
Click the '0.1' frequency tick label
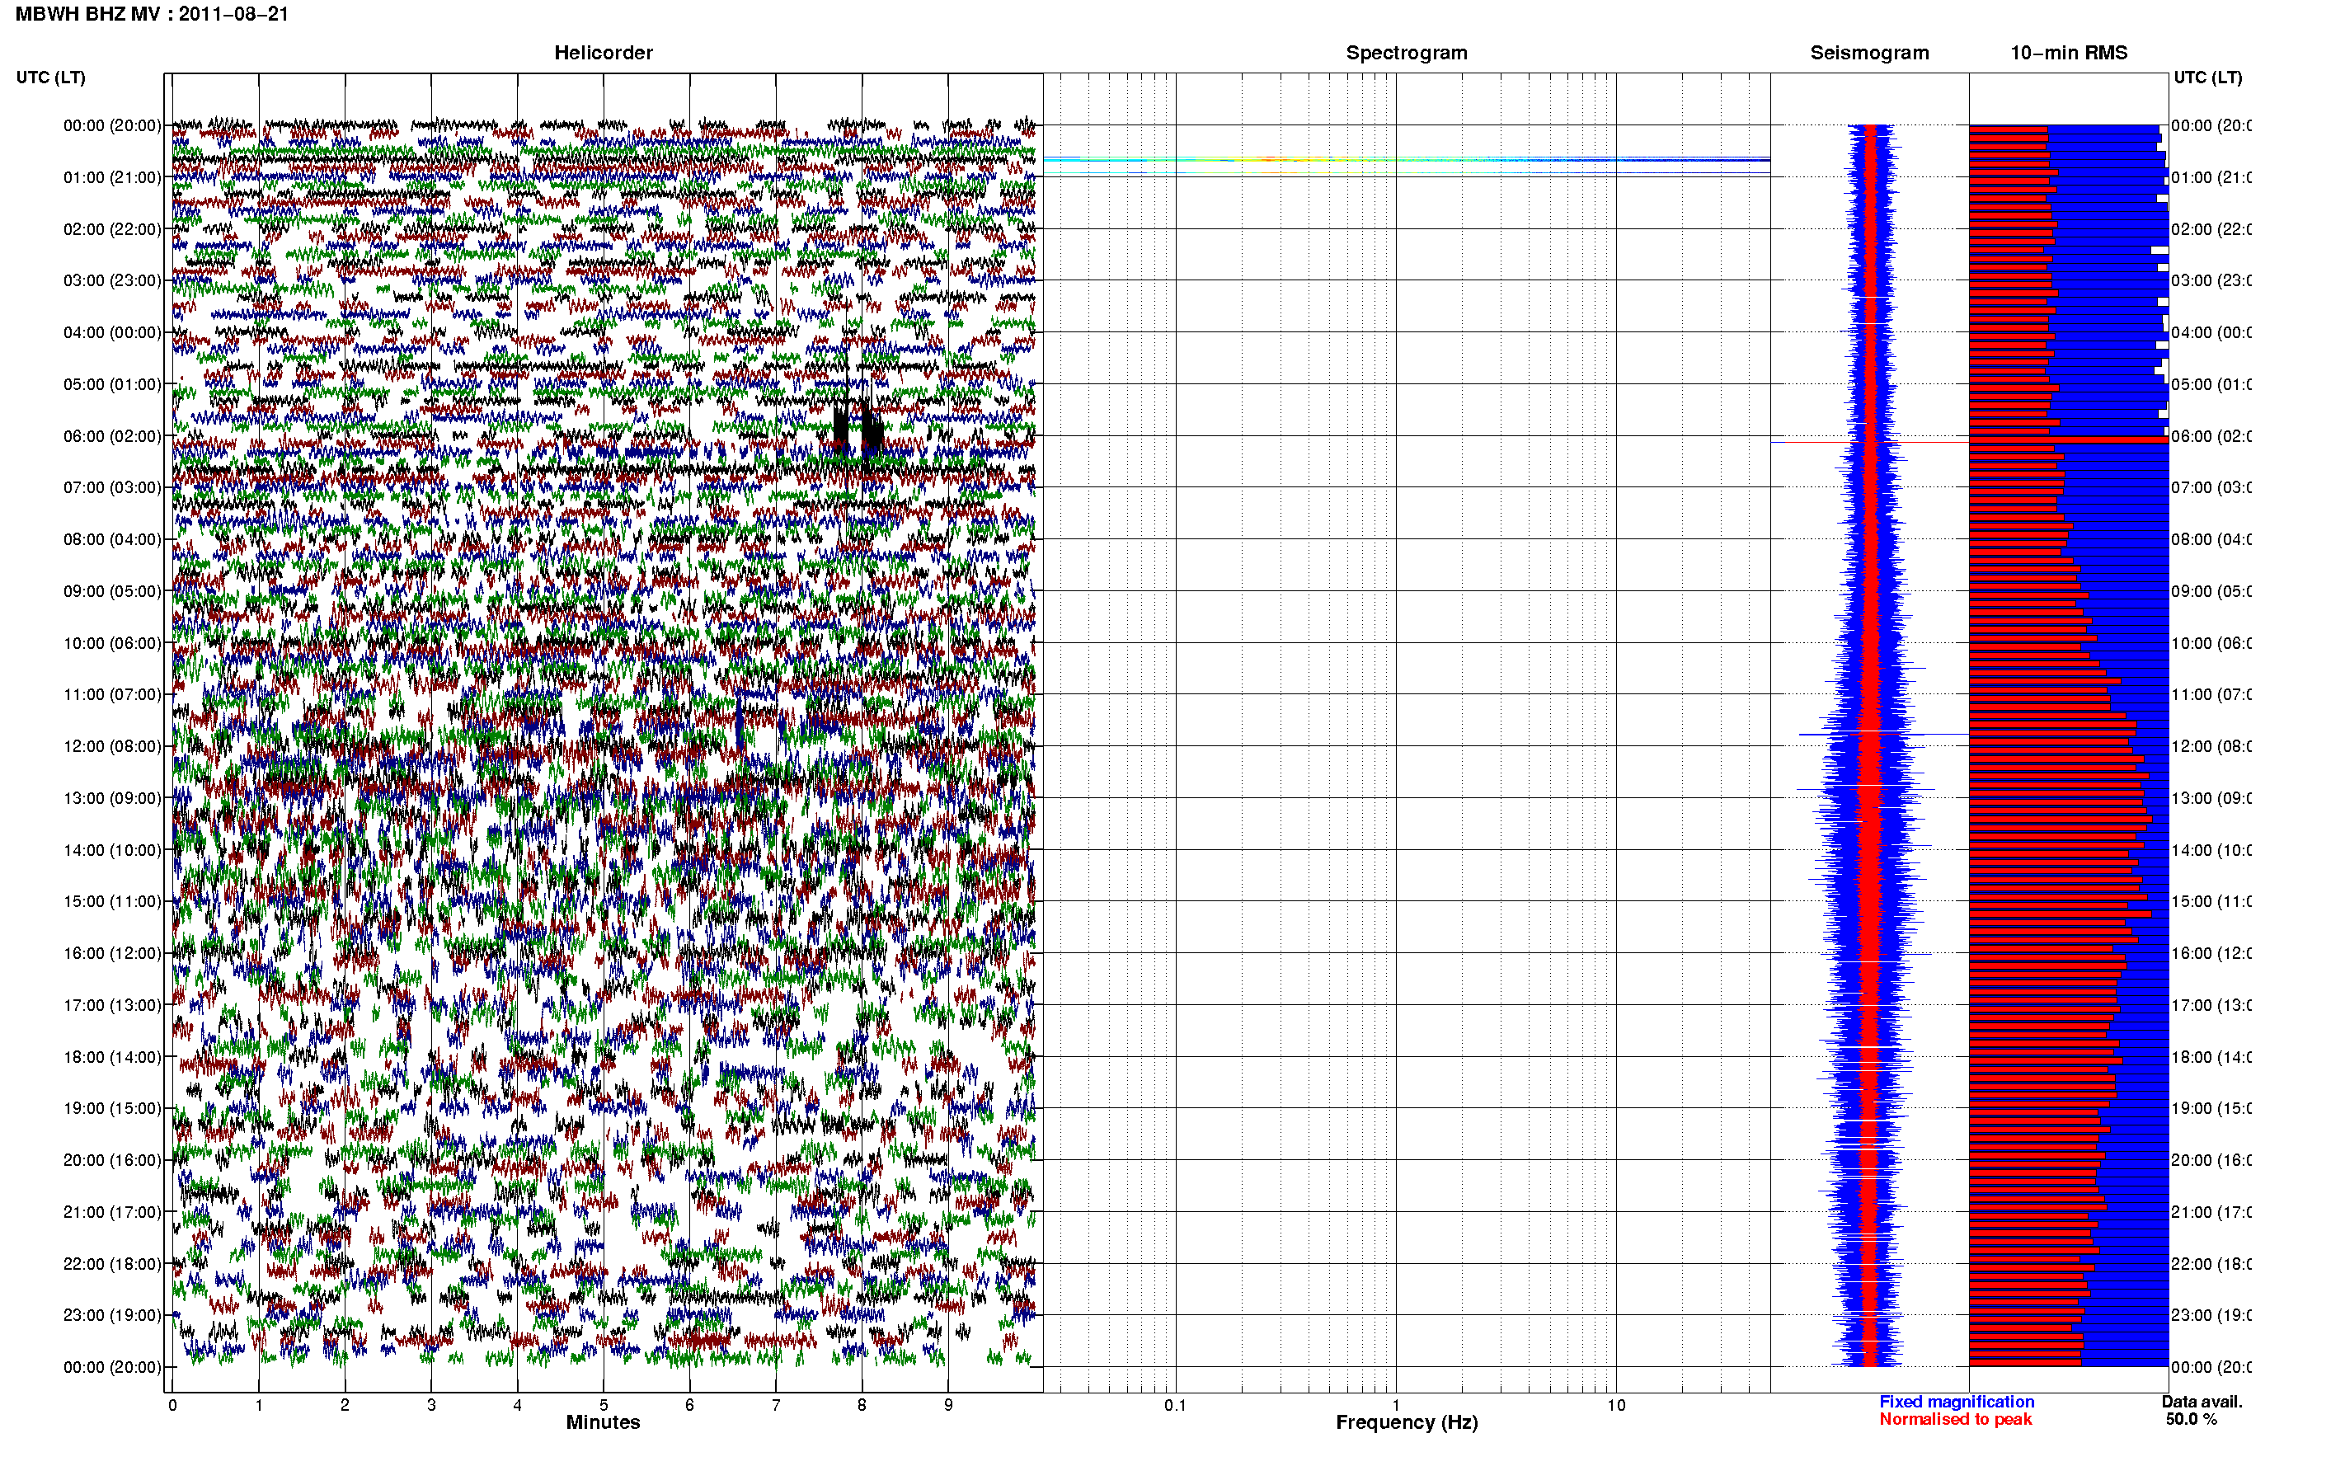click(1175, 1405)
